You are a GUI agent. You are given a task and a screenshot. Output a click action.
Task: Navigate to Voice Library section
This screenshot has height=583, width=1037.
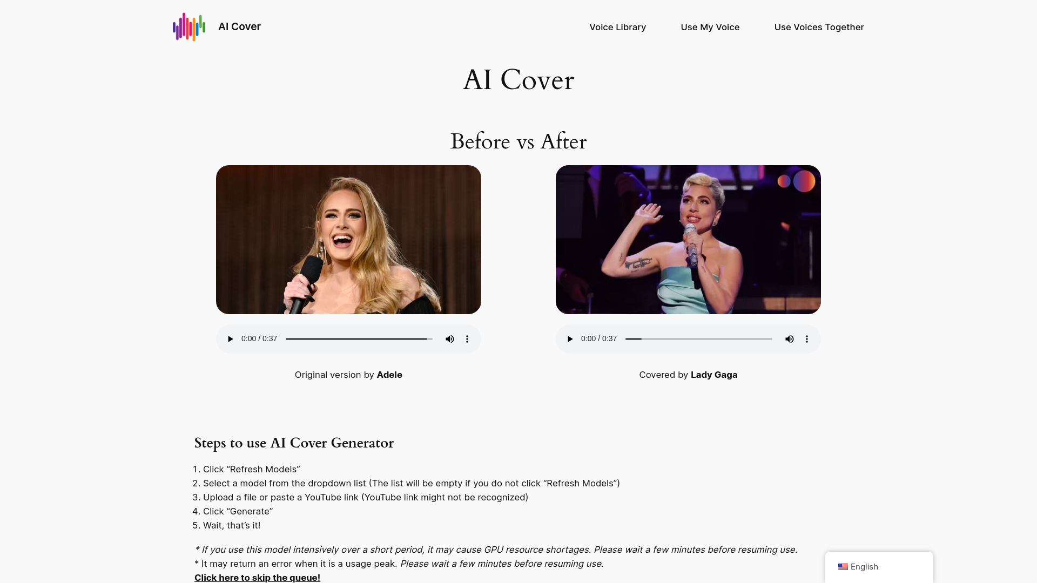pyautogui.click(x=617, y=26)
